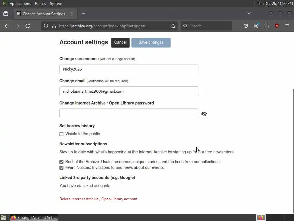This screenshot has width=294, height=221.
Task: Click the Firefox workspace switcher thumbnail
Action: pyautogui.click(x=261, y=218)
